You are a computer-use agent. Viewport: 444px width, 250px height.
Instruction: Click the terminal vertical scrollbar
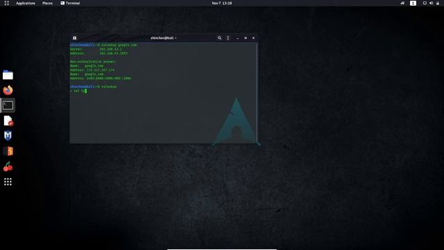coord(257,92)
